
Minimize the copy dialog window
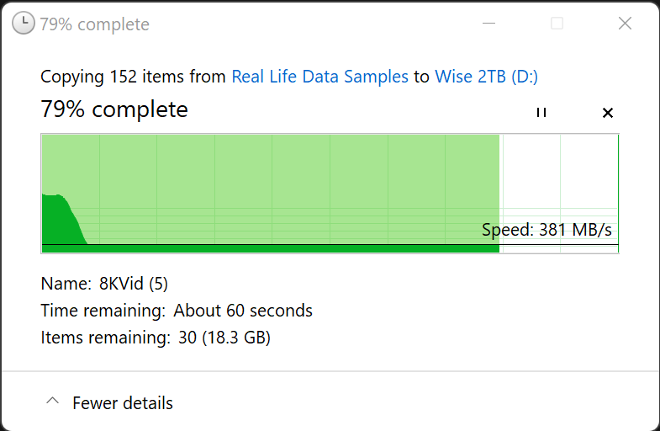click(x=488, y=24)
